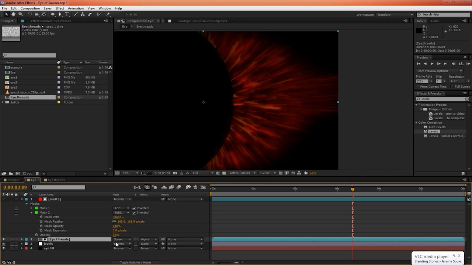
Task: Click the trash icon in Project panel
Action: (x=37, y=173)
